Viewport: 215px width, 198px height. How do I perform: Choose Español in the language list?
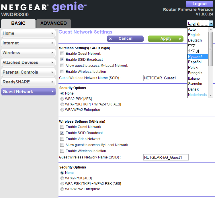pyautogui.click(x=198, y=62)
